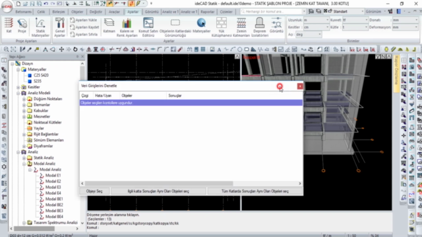Image resolution: width=422 pixels, height=237 pixels.
Task: Open the Birleşim ribbon tab
Action: pos(59,12)
